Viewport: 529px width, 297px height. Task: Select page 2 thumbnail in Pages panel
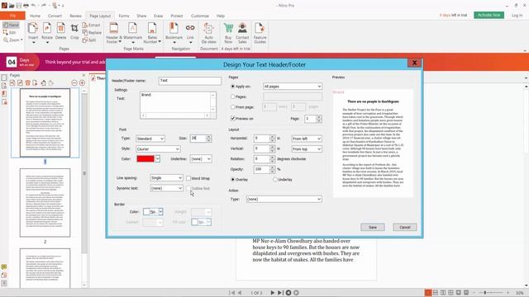[45, 203]
